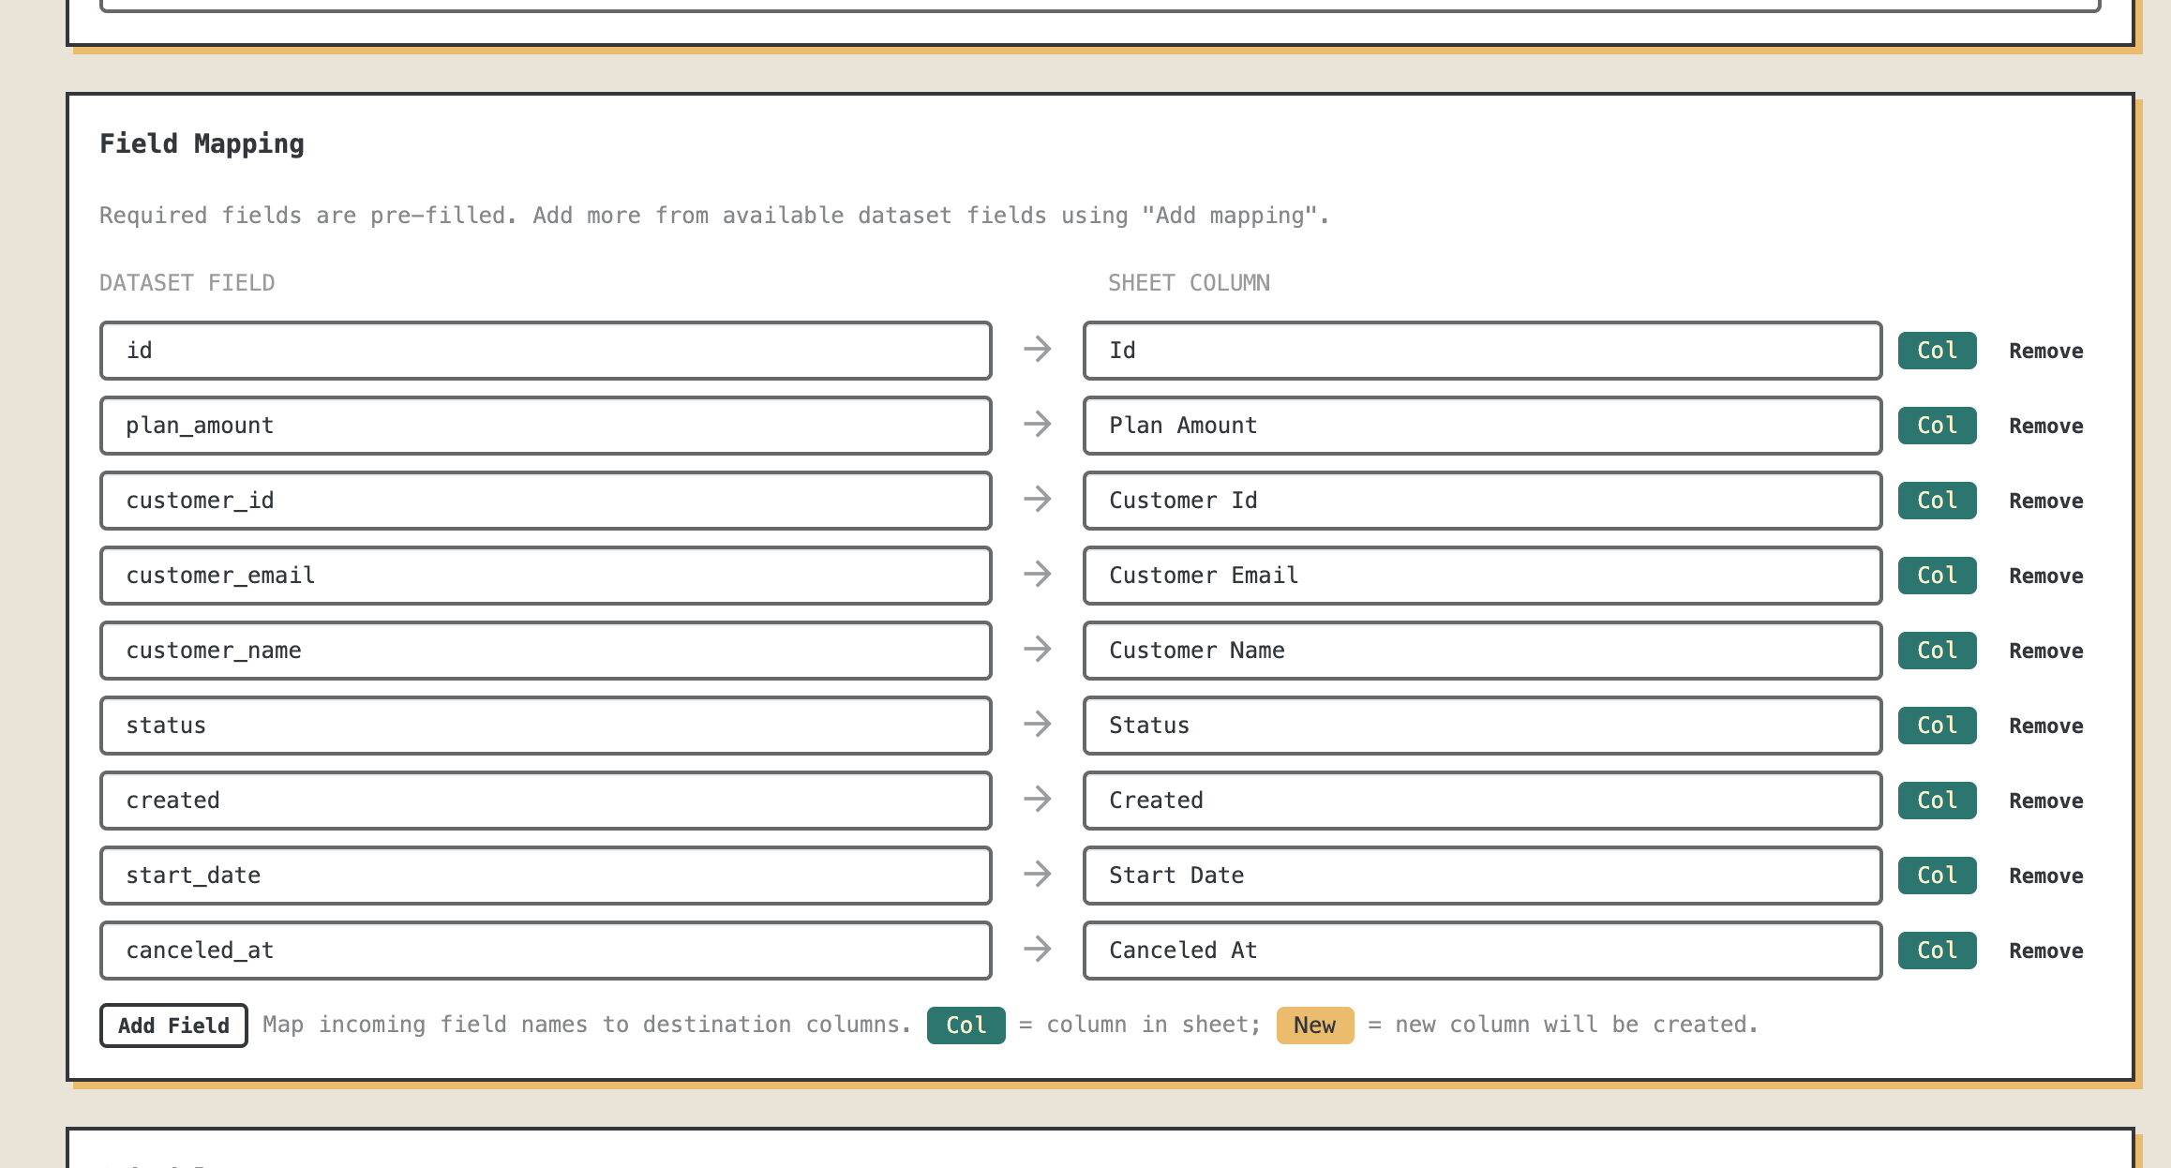Click the Col badge for the Id mapping
The width and height of the screenshot is (2171, 1168).
coord(1937,351)
